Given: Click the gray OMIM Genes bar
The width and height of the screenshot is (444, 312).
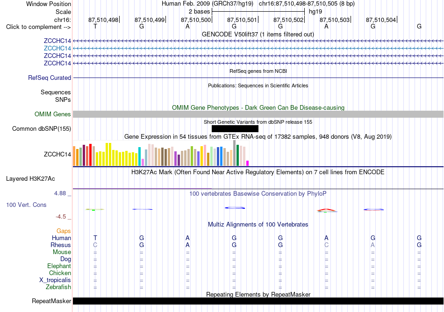Looking at the screenshot, I should pyautogui.click(x=258, y=114).
